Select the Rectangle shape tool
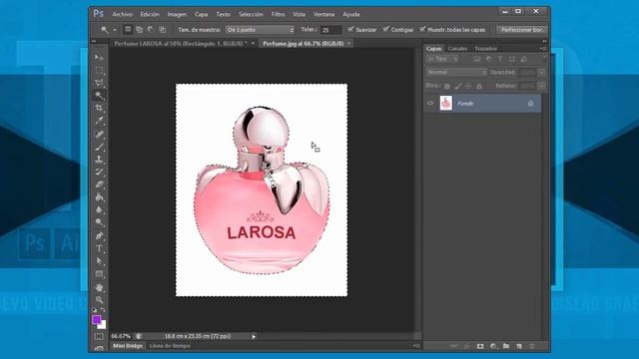Image resolution: width=639 pixels, height=359 pixels. [99, 273]
